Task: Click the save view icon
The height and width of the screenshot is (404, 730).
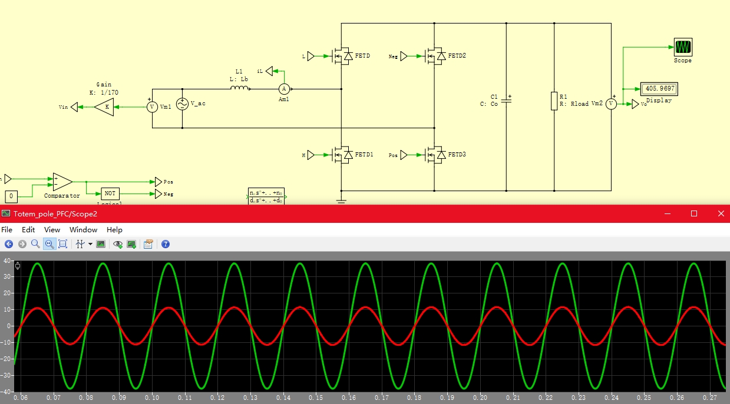Action: pyautogui.click(x=131, y=244)
